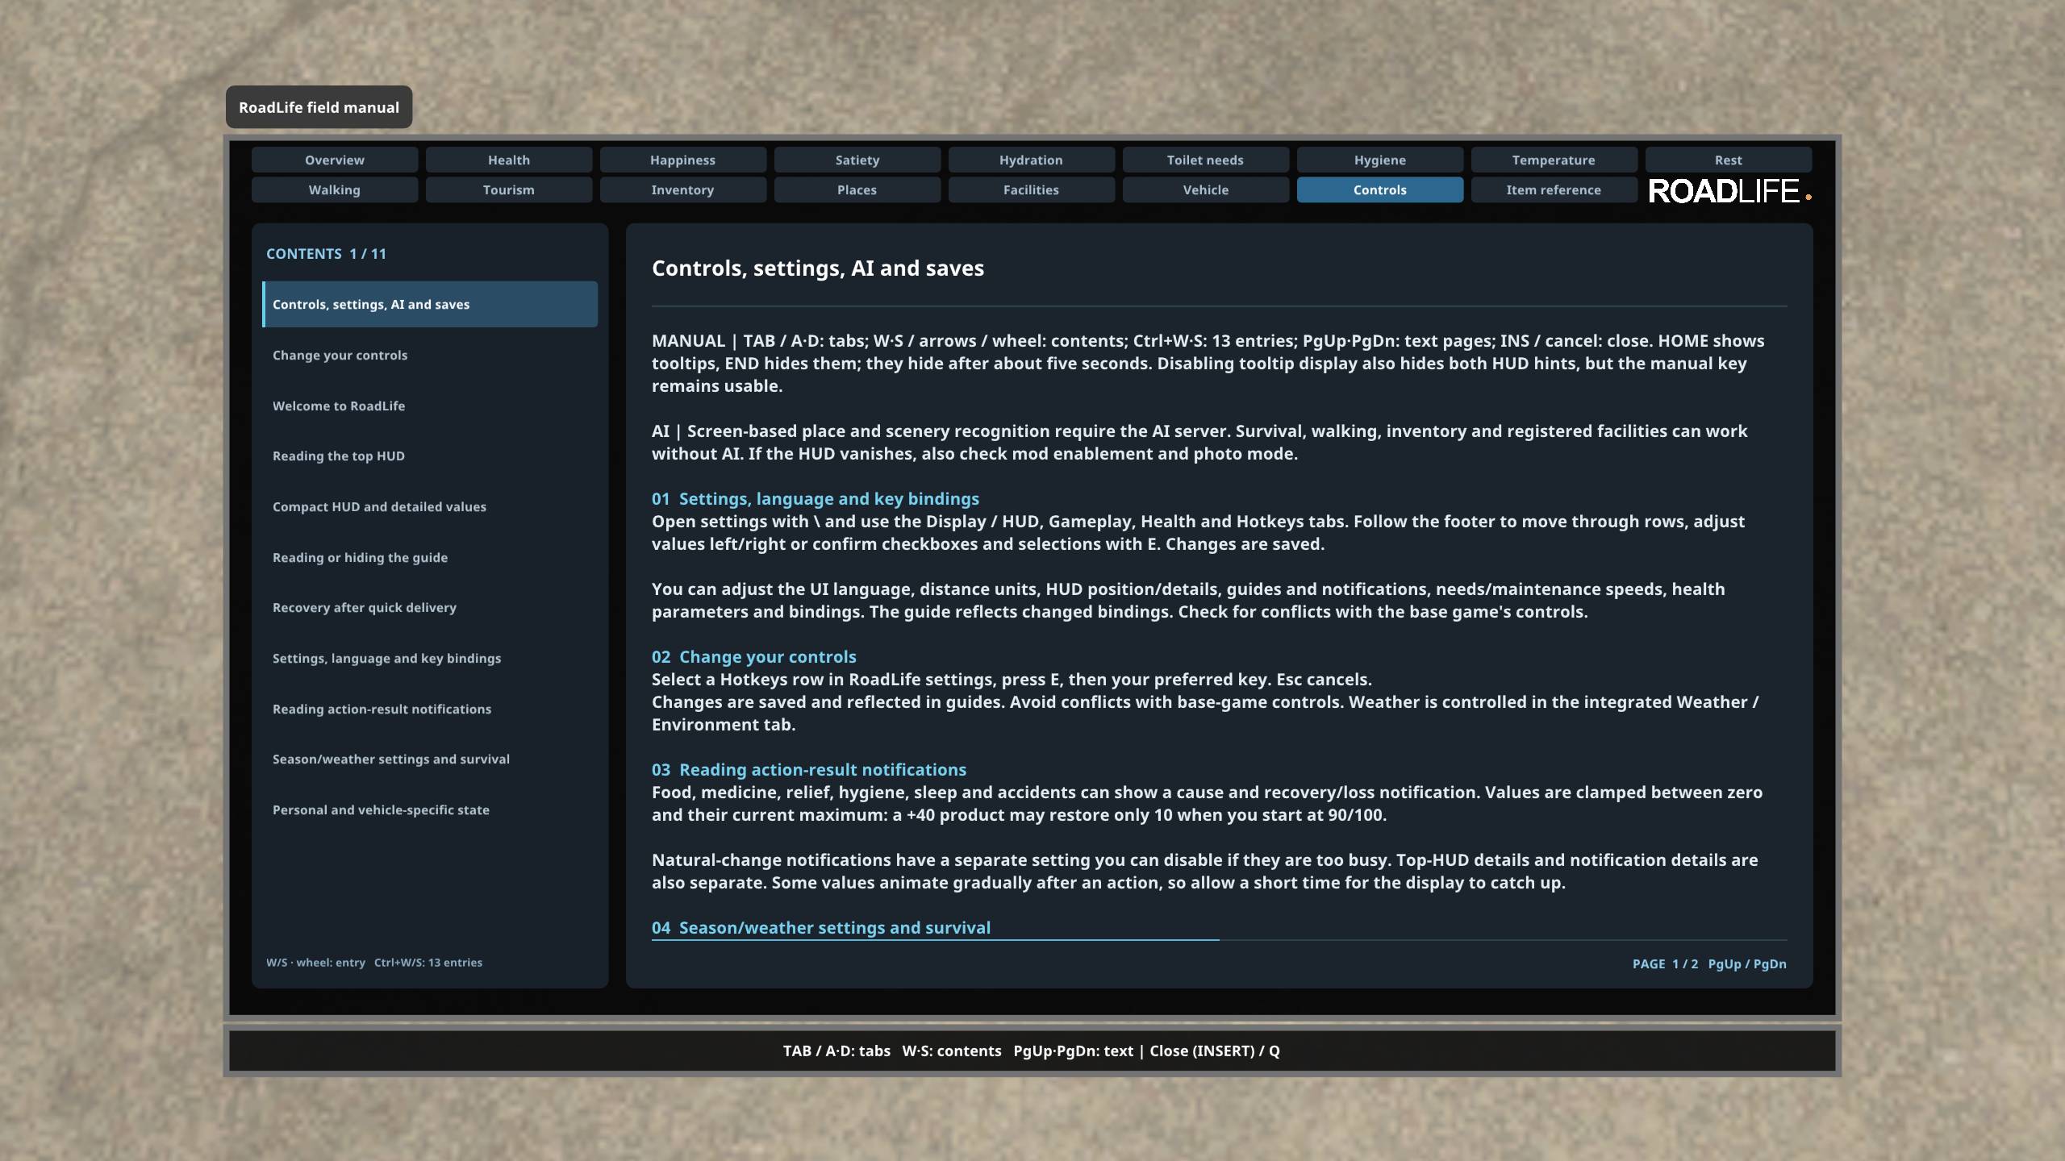Screen dimensions: 2065x1161
Task: Open sidebar 'Season/weather settings and survival' entry
Action: pyautogui.click(x=430, y=759)
